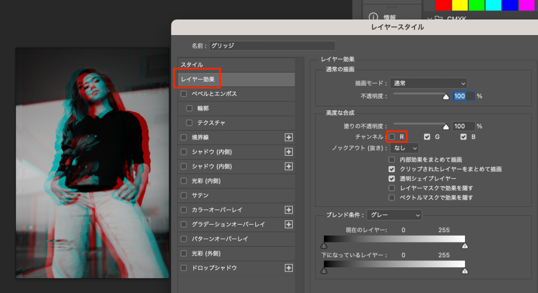Click the plus icon beside グラデーションオーバーレイ
538x293 pixels.
(x=288, y=225)
